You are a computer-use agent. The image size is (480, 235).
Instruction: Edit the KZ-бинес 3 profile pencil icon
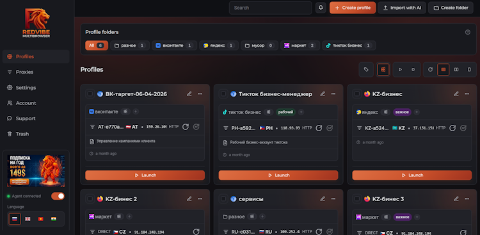pos(456,199)
